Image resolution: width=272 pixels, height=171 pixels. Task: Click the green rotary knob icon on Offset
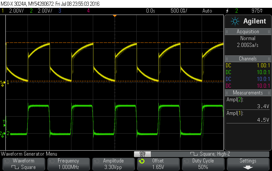pos(142,161)
